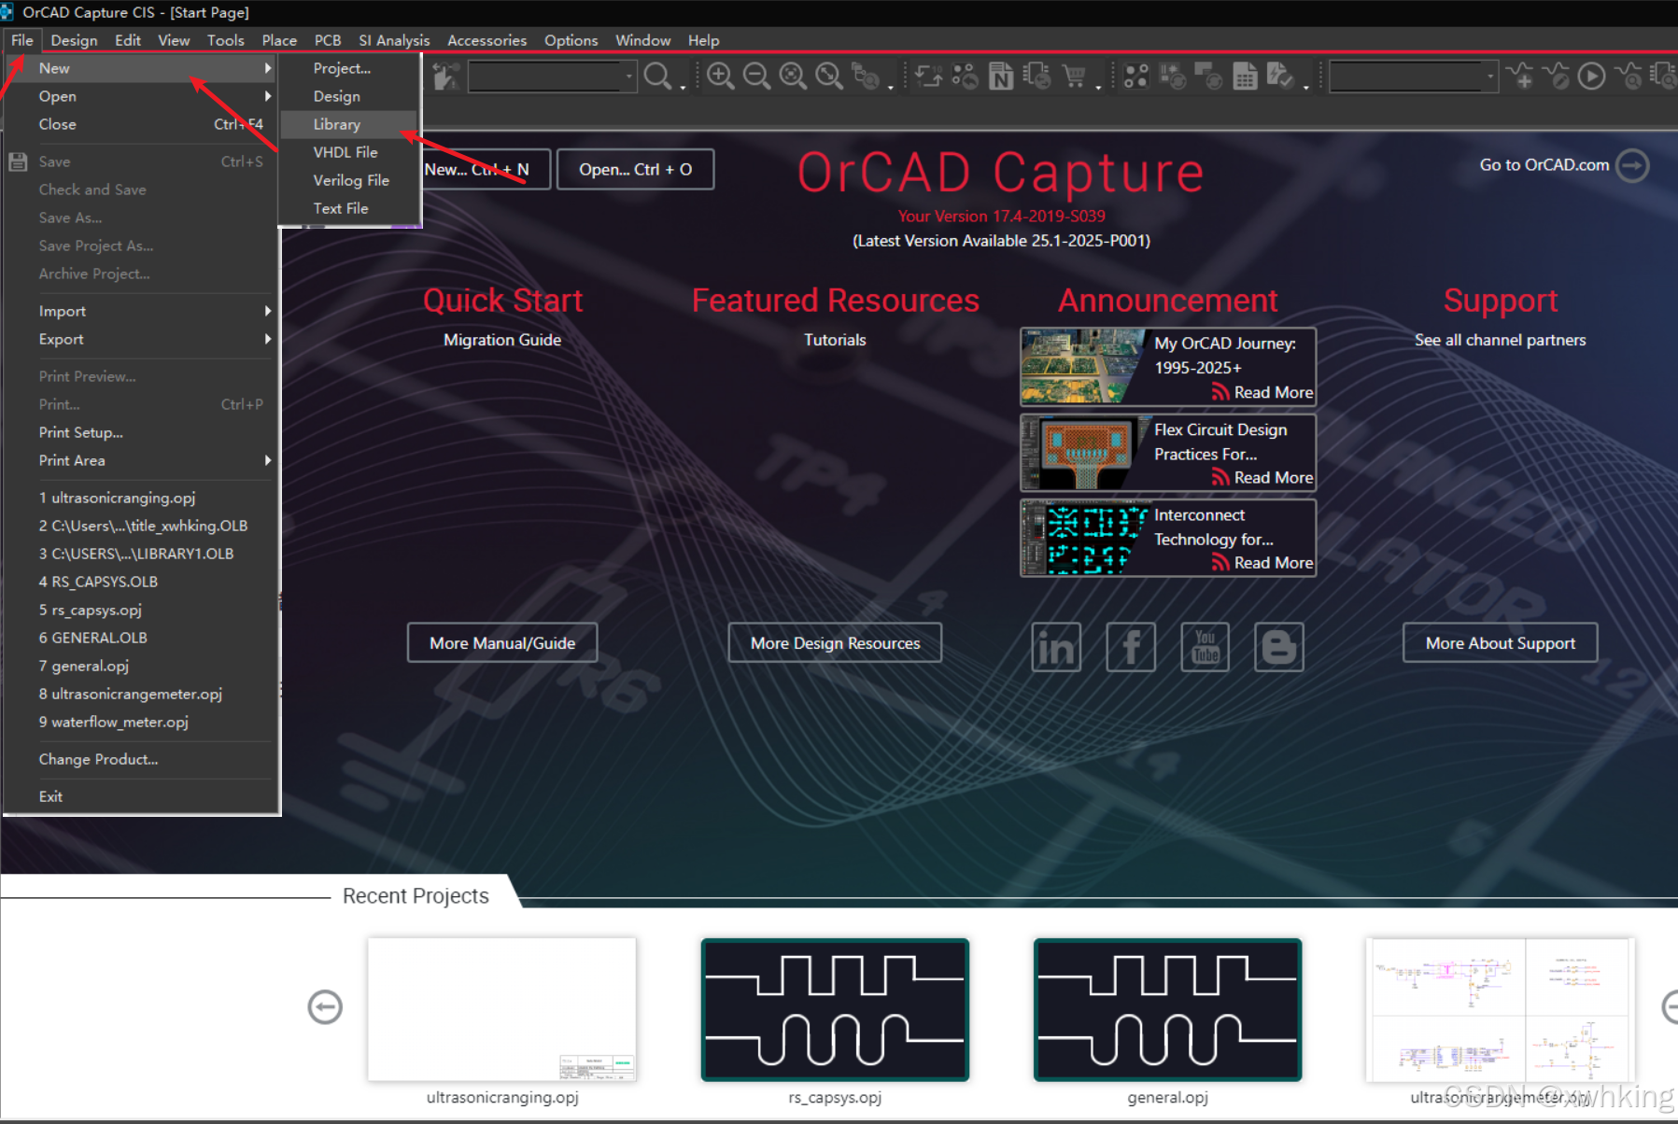This screenshot has height=1124, width=1678.
Task: Open the Tutorials link
Action: 835,340
